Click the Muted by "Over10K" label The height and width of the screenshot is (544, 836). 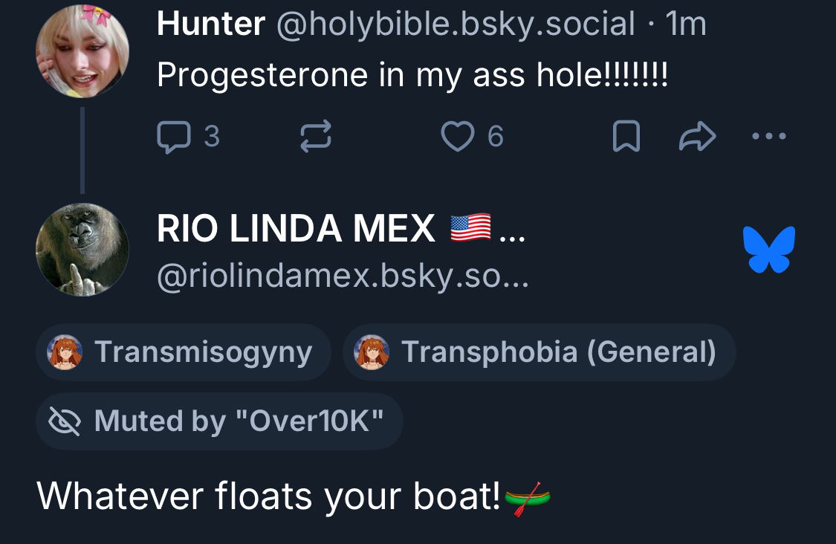point(219,421)
